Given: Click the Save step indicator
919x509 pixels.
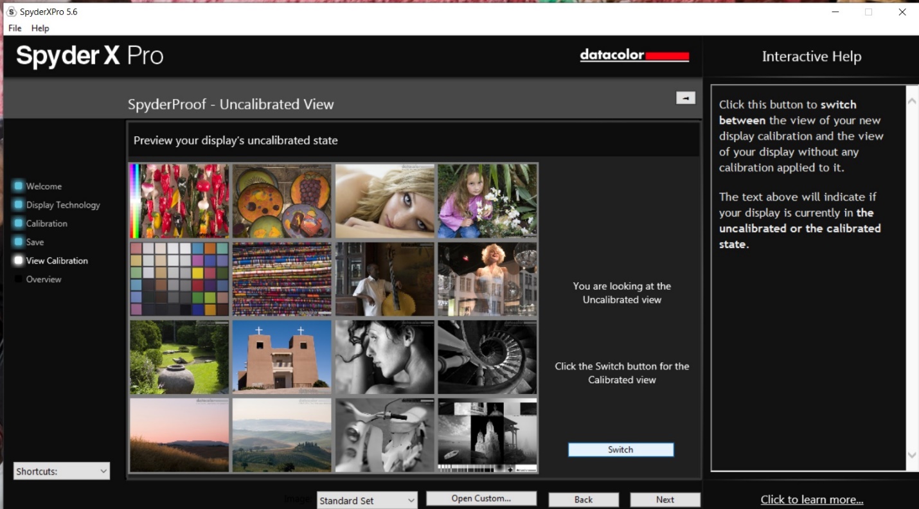Looking at the screenshot, I should [x=19, y=242].
